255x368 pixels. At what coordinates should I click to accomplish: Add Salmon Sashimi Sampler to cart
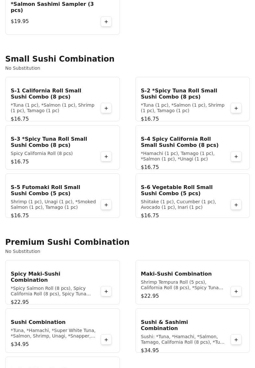tap(106, 22)
